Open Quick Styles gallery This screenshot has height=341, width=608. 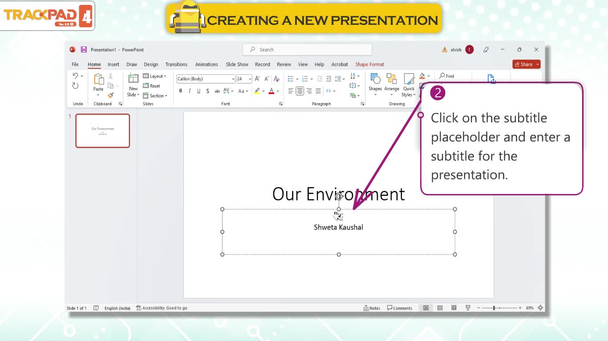(409, 85)
